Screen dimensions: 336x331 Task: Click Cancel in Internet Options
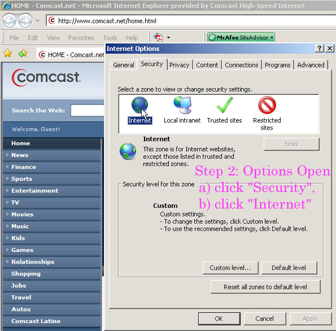coord(265,318)
